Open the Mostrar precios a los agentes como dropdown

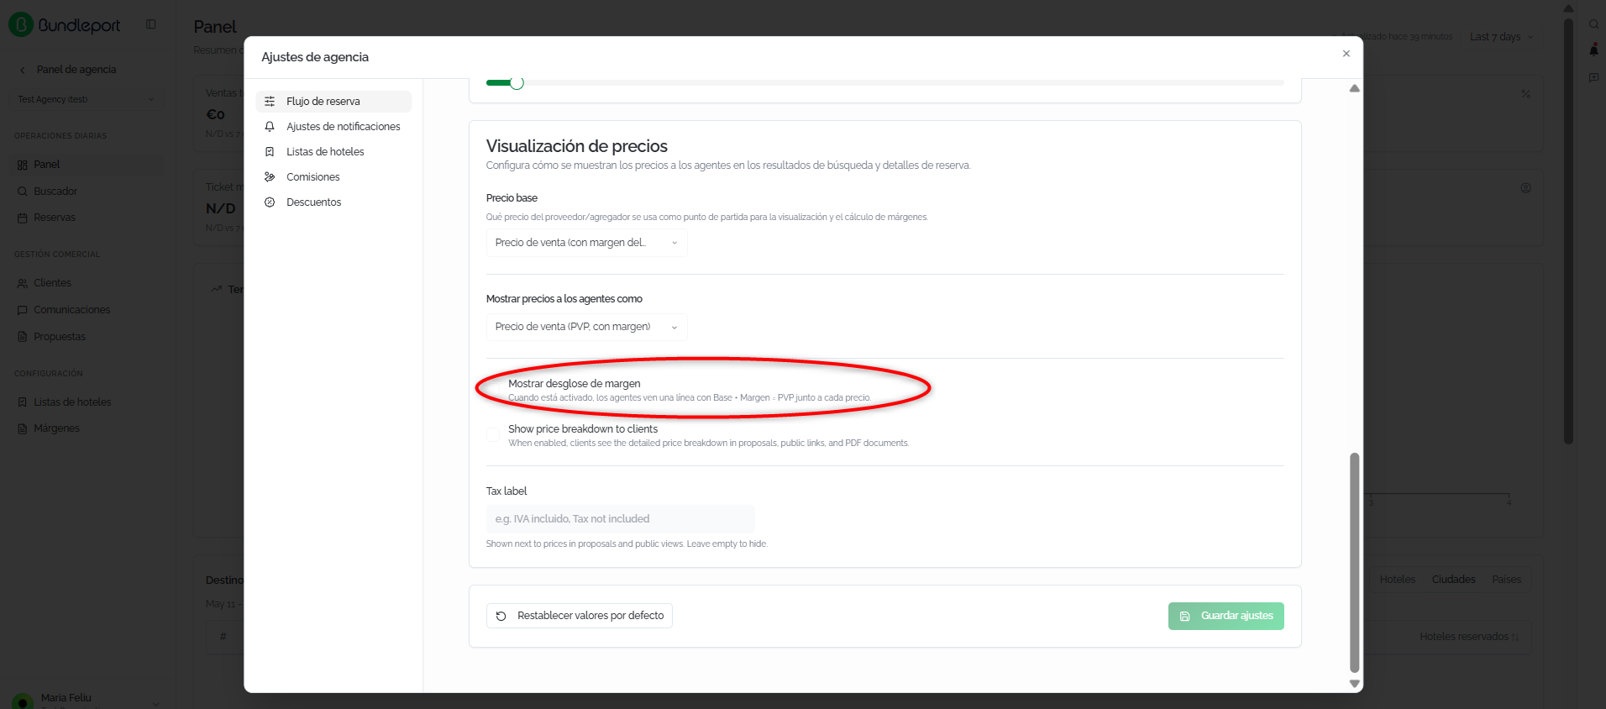coord(586,327)
